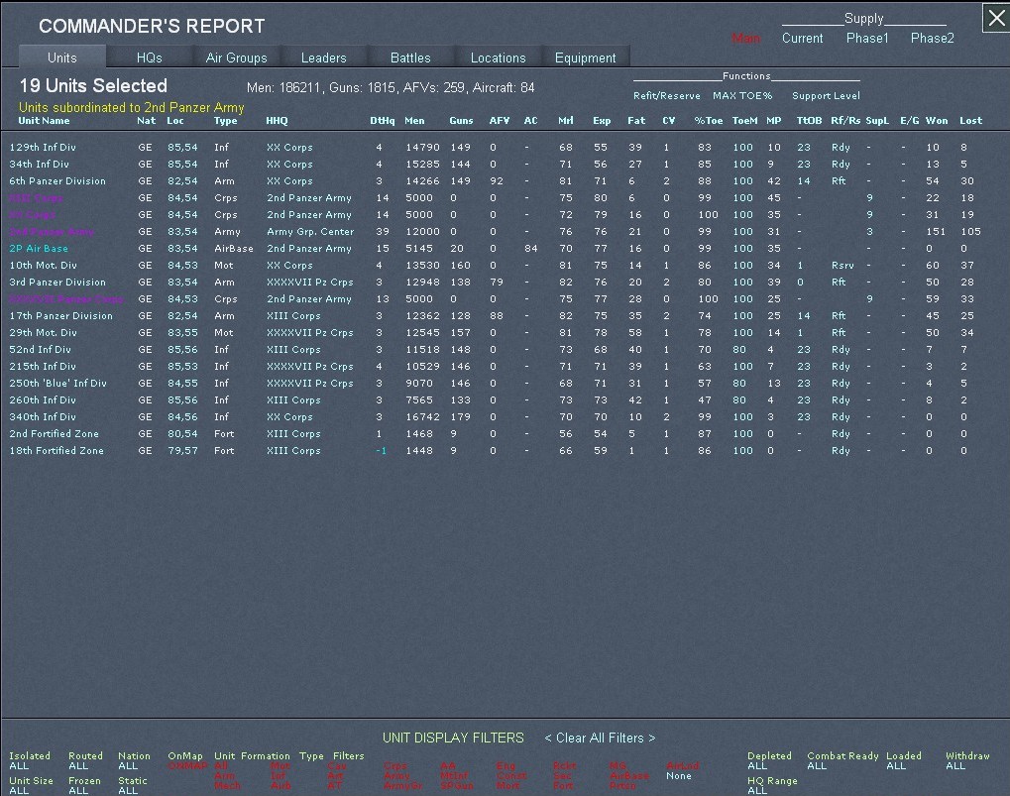Open the Support Level function
This screenshot has height=796, width=1010.
826,96
